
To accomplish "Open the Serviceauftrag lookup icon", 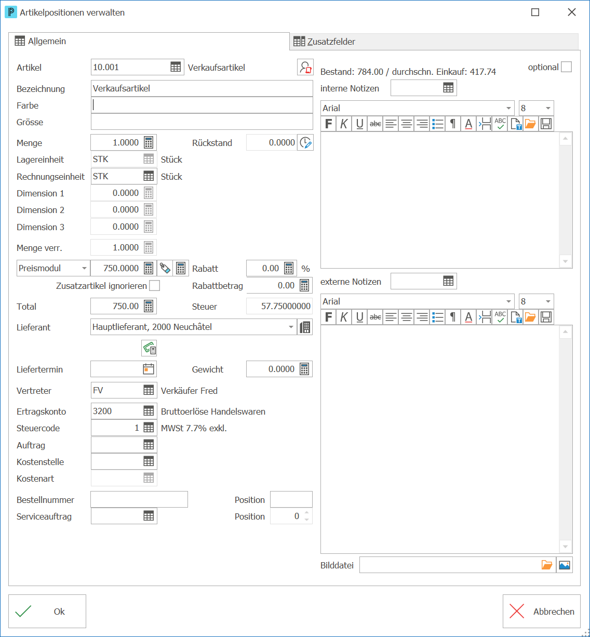I will tap(149, 516).
